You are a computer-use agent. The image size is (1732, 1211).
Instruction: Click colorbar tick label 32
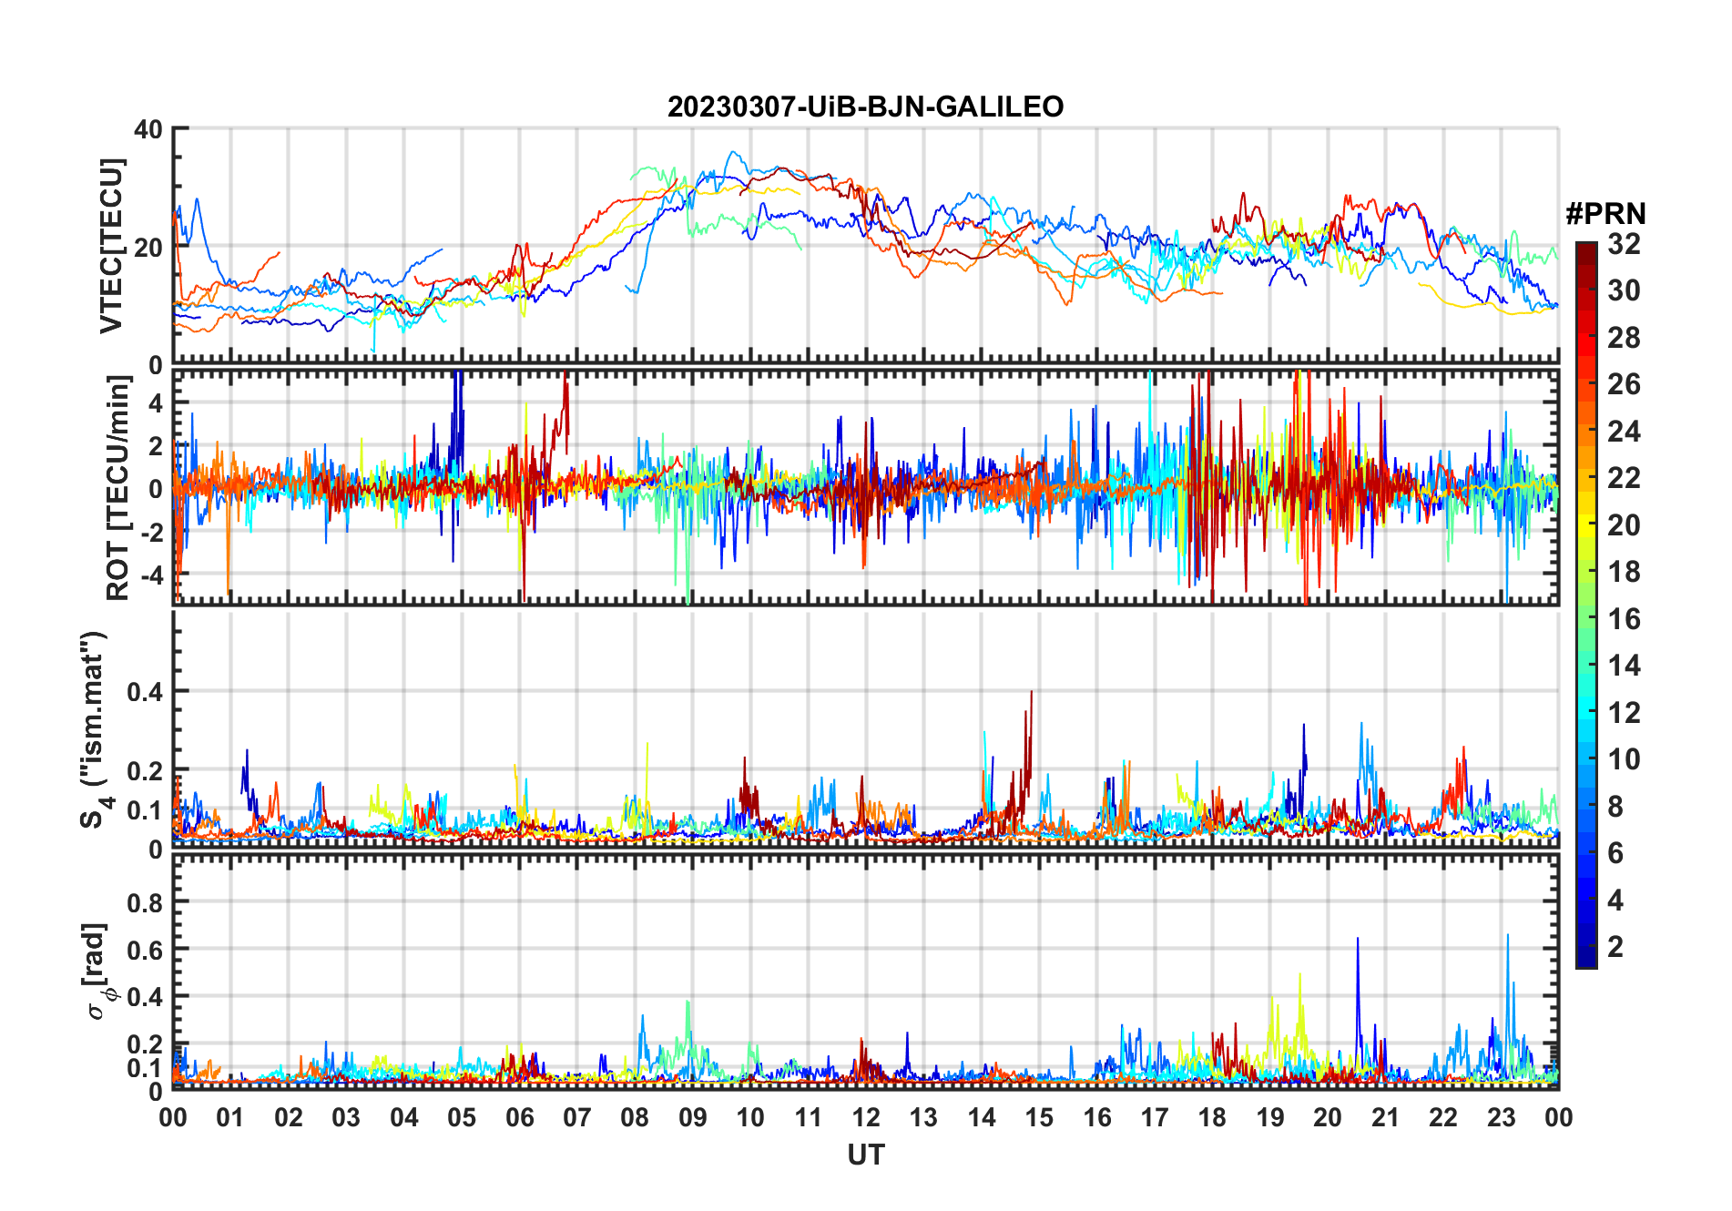[x=1624, y=243]
